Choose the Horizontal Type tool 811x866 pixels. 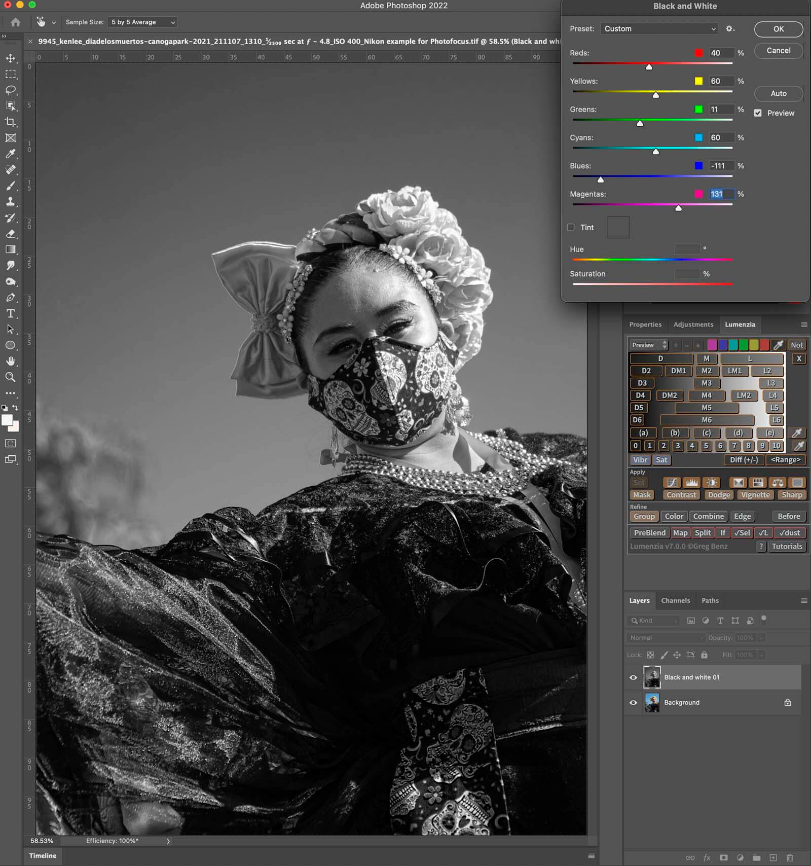click(10, 313)
